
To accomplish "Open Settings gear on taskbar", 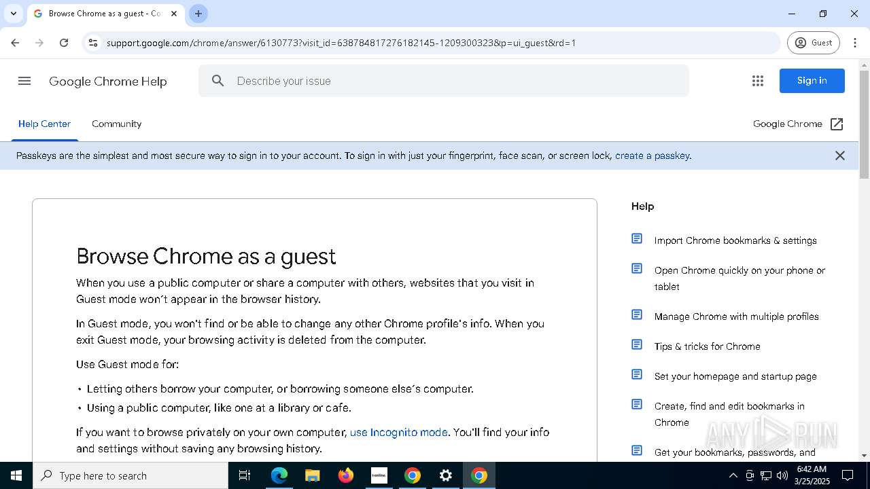I will pyautogui.click(x=446, y=475).
